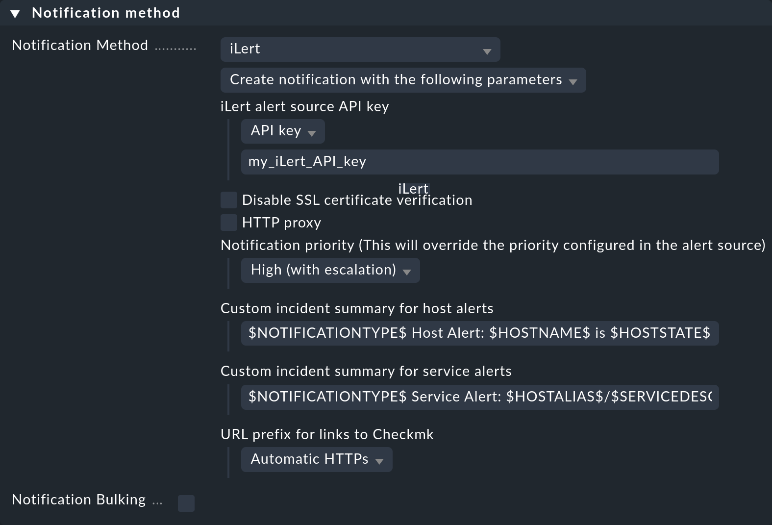Click the my_iLert_API_key input field

pyautogui.click(x=480, y=162)
